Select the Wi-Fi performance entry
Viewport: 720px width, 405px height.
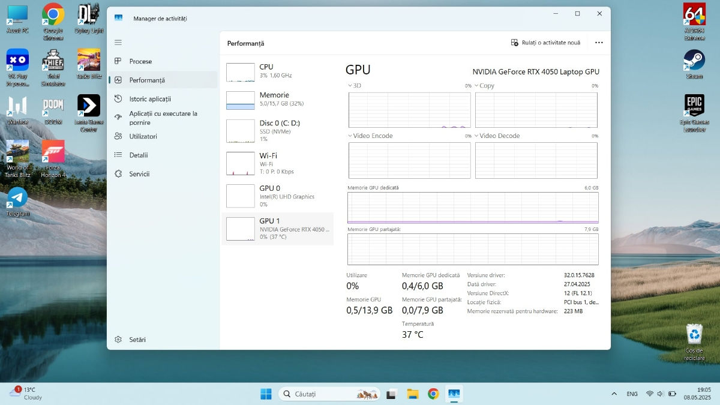[x=278, y=163]
